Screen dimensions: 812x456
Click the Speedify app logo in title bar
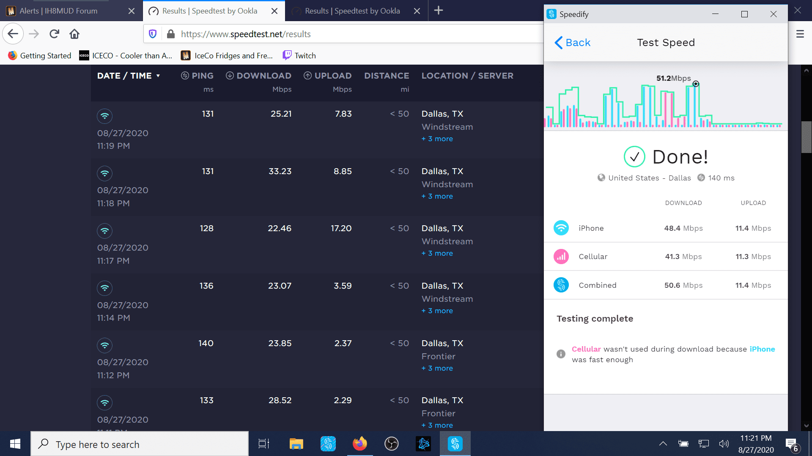point(551,14)
